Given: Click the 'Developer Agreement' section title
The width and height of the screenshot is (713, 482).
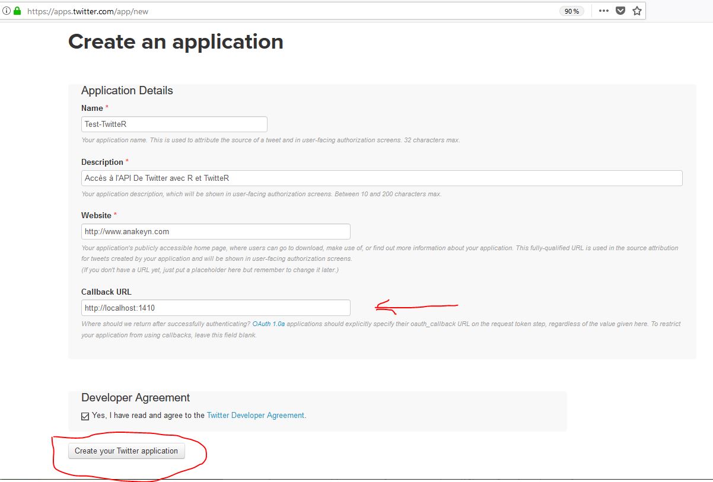Looking at the screenshot, I should coord(136,398).
